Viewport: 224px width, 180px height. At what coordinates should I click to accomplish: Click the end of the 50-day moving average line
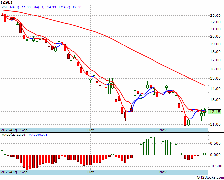204,85
